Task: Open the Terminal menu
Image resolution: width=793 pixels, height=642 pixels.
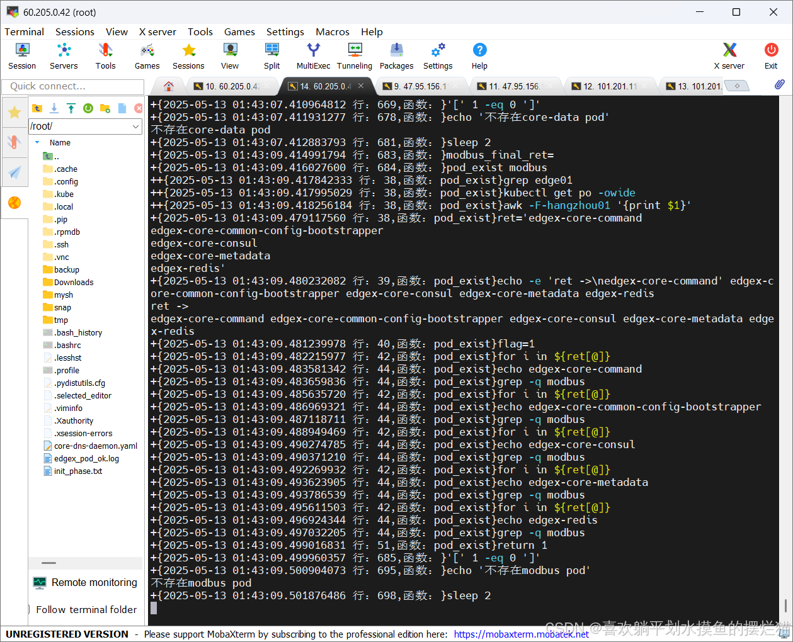Action: [25, 32]
